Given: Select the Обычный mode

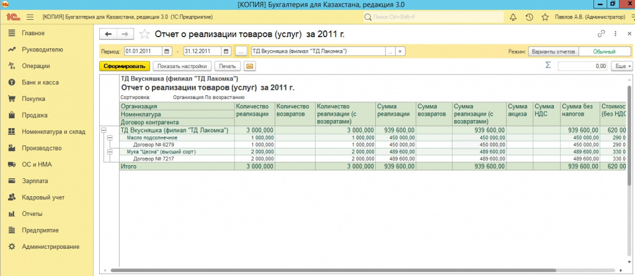Looking at the screenshot, I should click(604, 52).
